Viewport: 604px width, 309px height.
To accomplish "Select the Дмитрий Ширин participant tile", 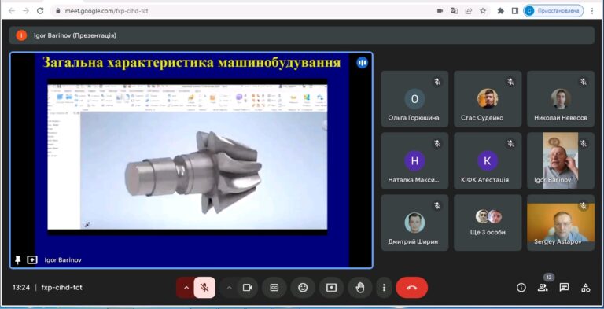I will (x=414, y=223).
